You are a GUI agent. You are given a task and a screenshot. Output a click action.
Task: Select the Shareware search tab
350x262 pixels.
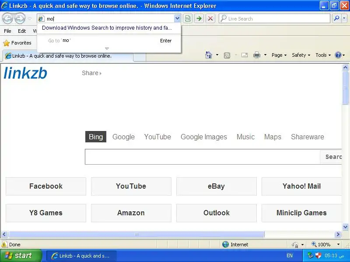(x=308, y=137)
